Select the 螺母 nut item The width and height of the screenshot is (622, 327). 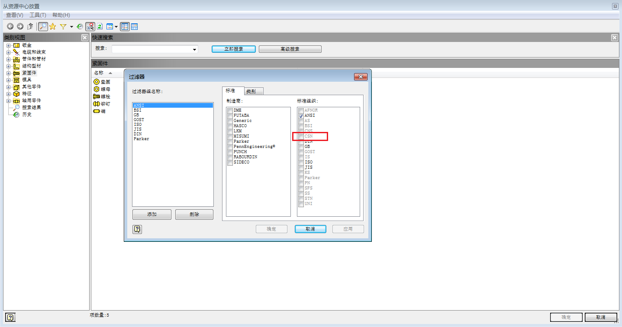pos(102,89)
